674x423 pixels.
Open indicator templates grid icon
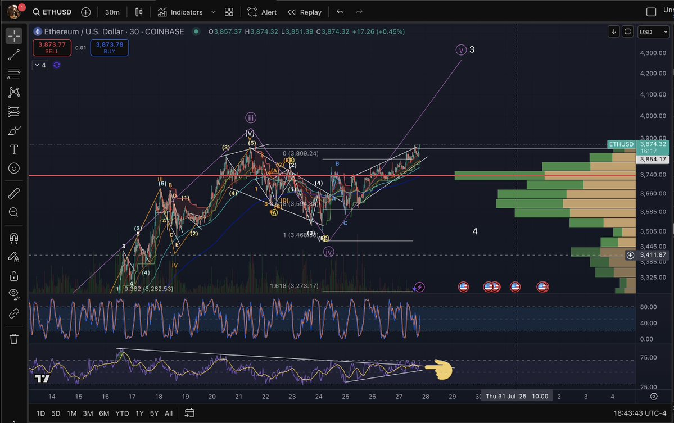[x=229, y=12]
